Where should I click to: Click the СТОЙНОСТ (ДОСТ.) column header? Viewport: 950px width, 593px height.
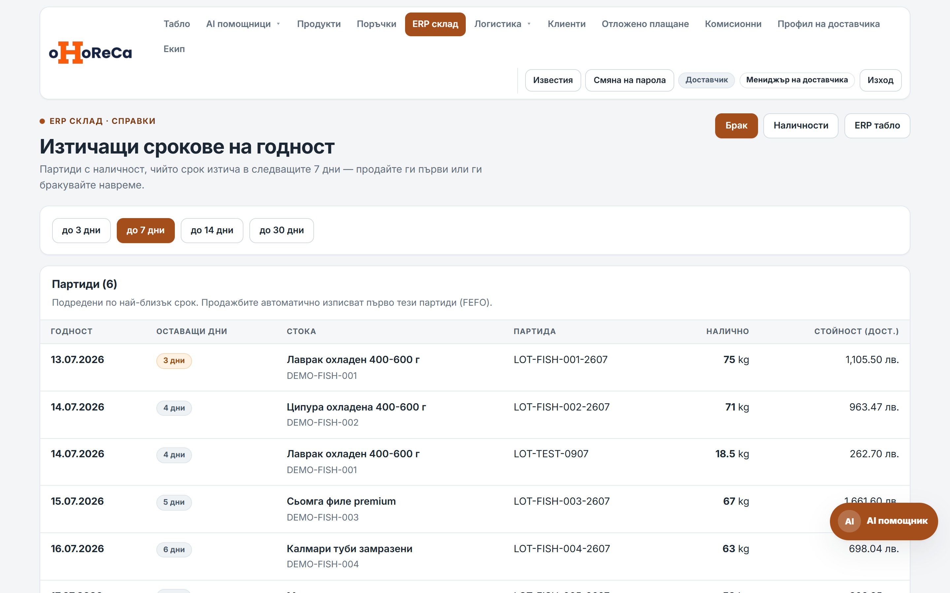coord(856,331)
